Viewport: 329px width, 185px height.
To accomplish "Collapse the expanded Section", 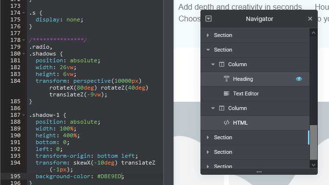I will [208, 50].
